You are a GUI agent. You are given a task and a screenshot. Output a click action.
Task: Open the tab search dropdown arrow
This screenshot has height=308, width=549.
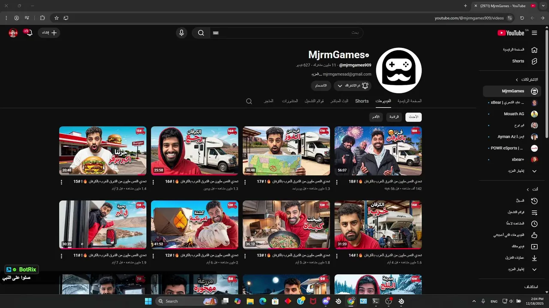point(543,6)
